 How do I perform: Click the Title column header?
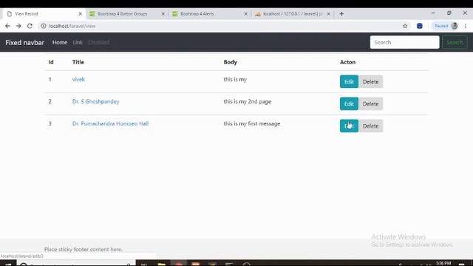[x=78, y=62]
